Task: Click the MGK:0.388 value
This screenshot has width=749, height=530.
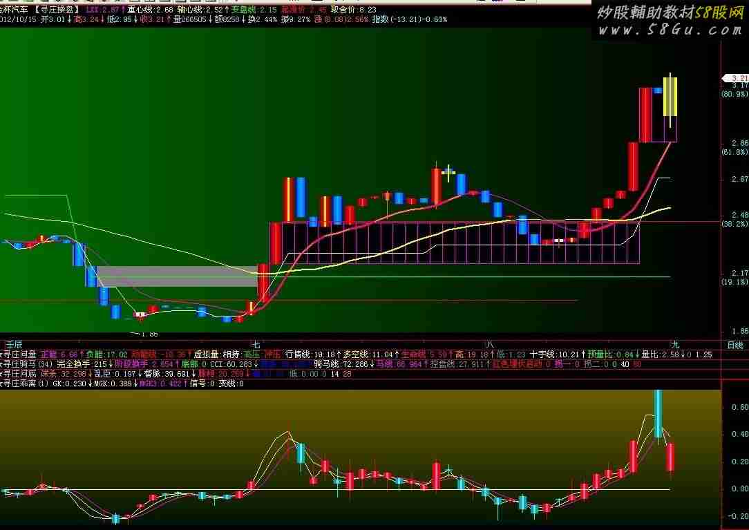Action: tap(113, 384)
